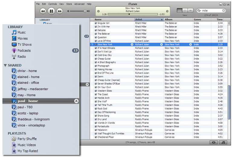Click the playback progress bar diamond
Viewport: 234px width, 160px height.
tap(129, 14)
